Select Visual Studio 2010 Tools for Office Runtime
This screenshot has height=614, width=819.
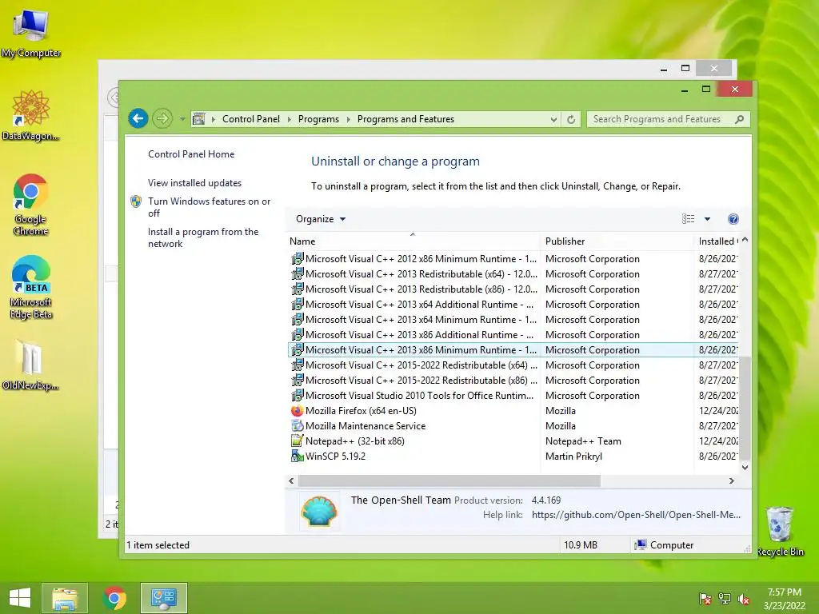click(513, 395)
